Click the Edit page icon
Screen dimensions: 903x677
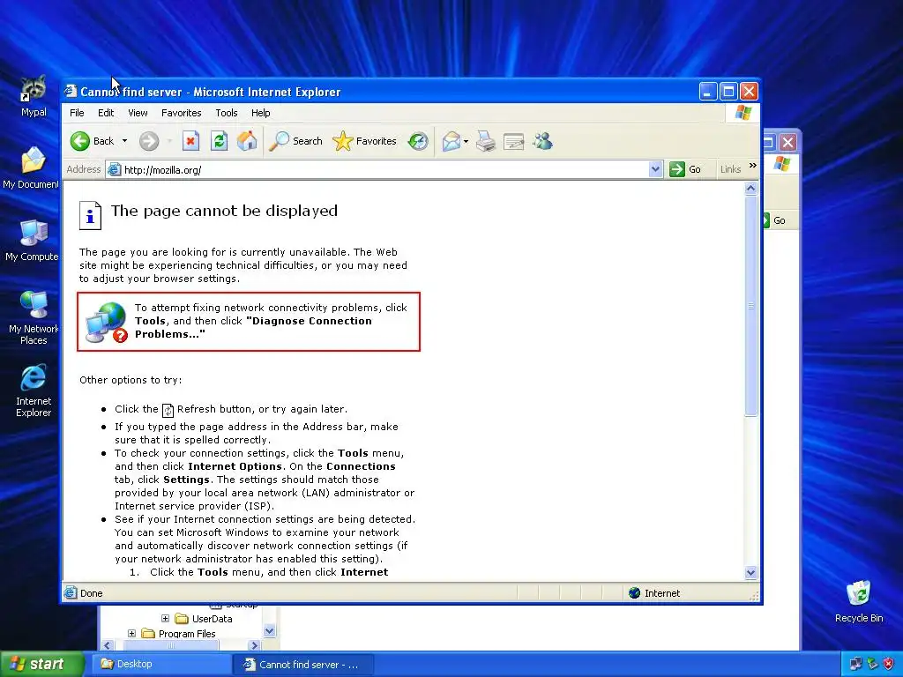pyautogui.click(x=514, y=141)
